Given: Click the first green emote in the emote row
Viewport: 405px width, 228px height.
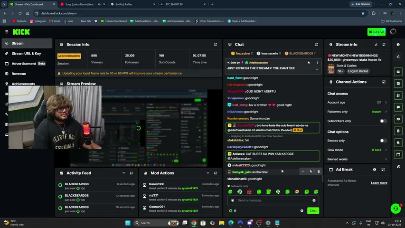Looking at the screenshot, I should [x=230, y=191].
